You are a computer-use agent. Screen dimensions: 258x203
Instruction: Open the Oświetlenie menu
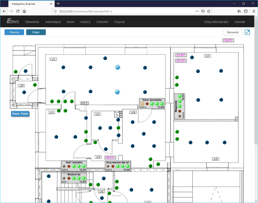point(32,22)
